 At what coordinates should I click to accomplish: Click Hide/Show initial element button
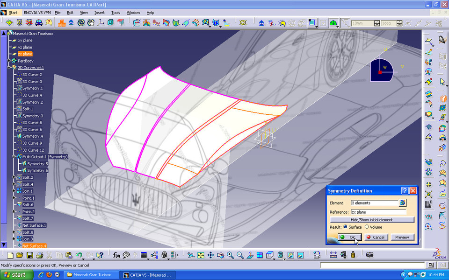tap(372, 220)
